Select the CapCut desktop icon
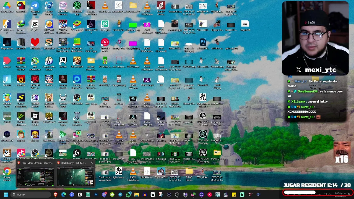354x199 pixels. [35, 26]
